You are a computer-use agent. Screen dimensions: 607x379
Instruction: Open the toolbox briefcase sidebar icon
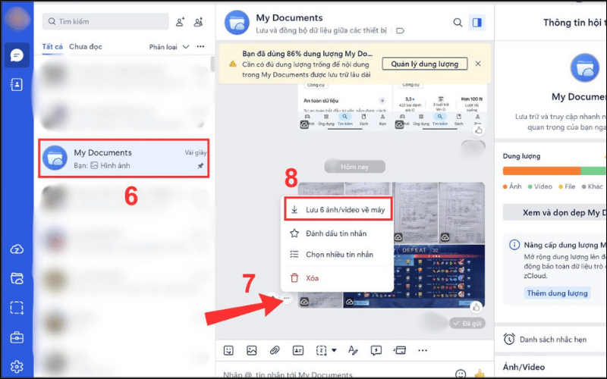pos(17,337)
